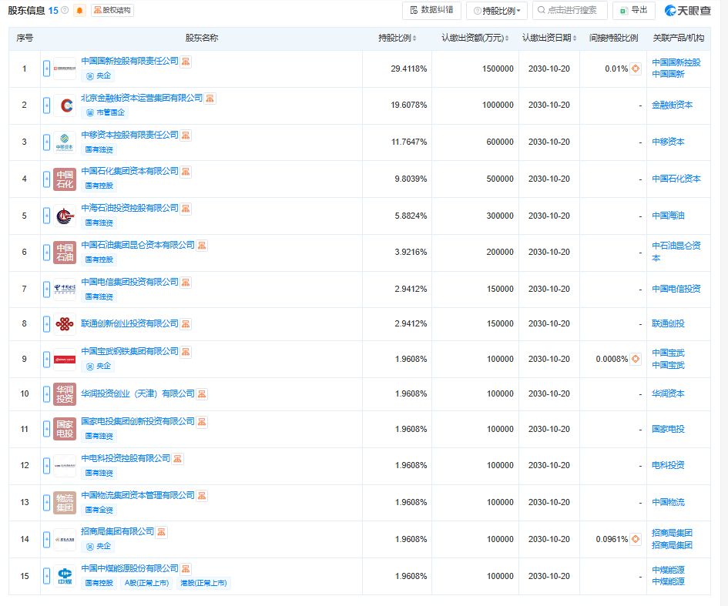Click the help question mark beside 股东信息
This screenshot has width=728, height=606.
pyautogui.click(x=65, y=11)
